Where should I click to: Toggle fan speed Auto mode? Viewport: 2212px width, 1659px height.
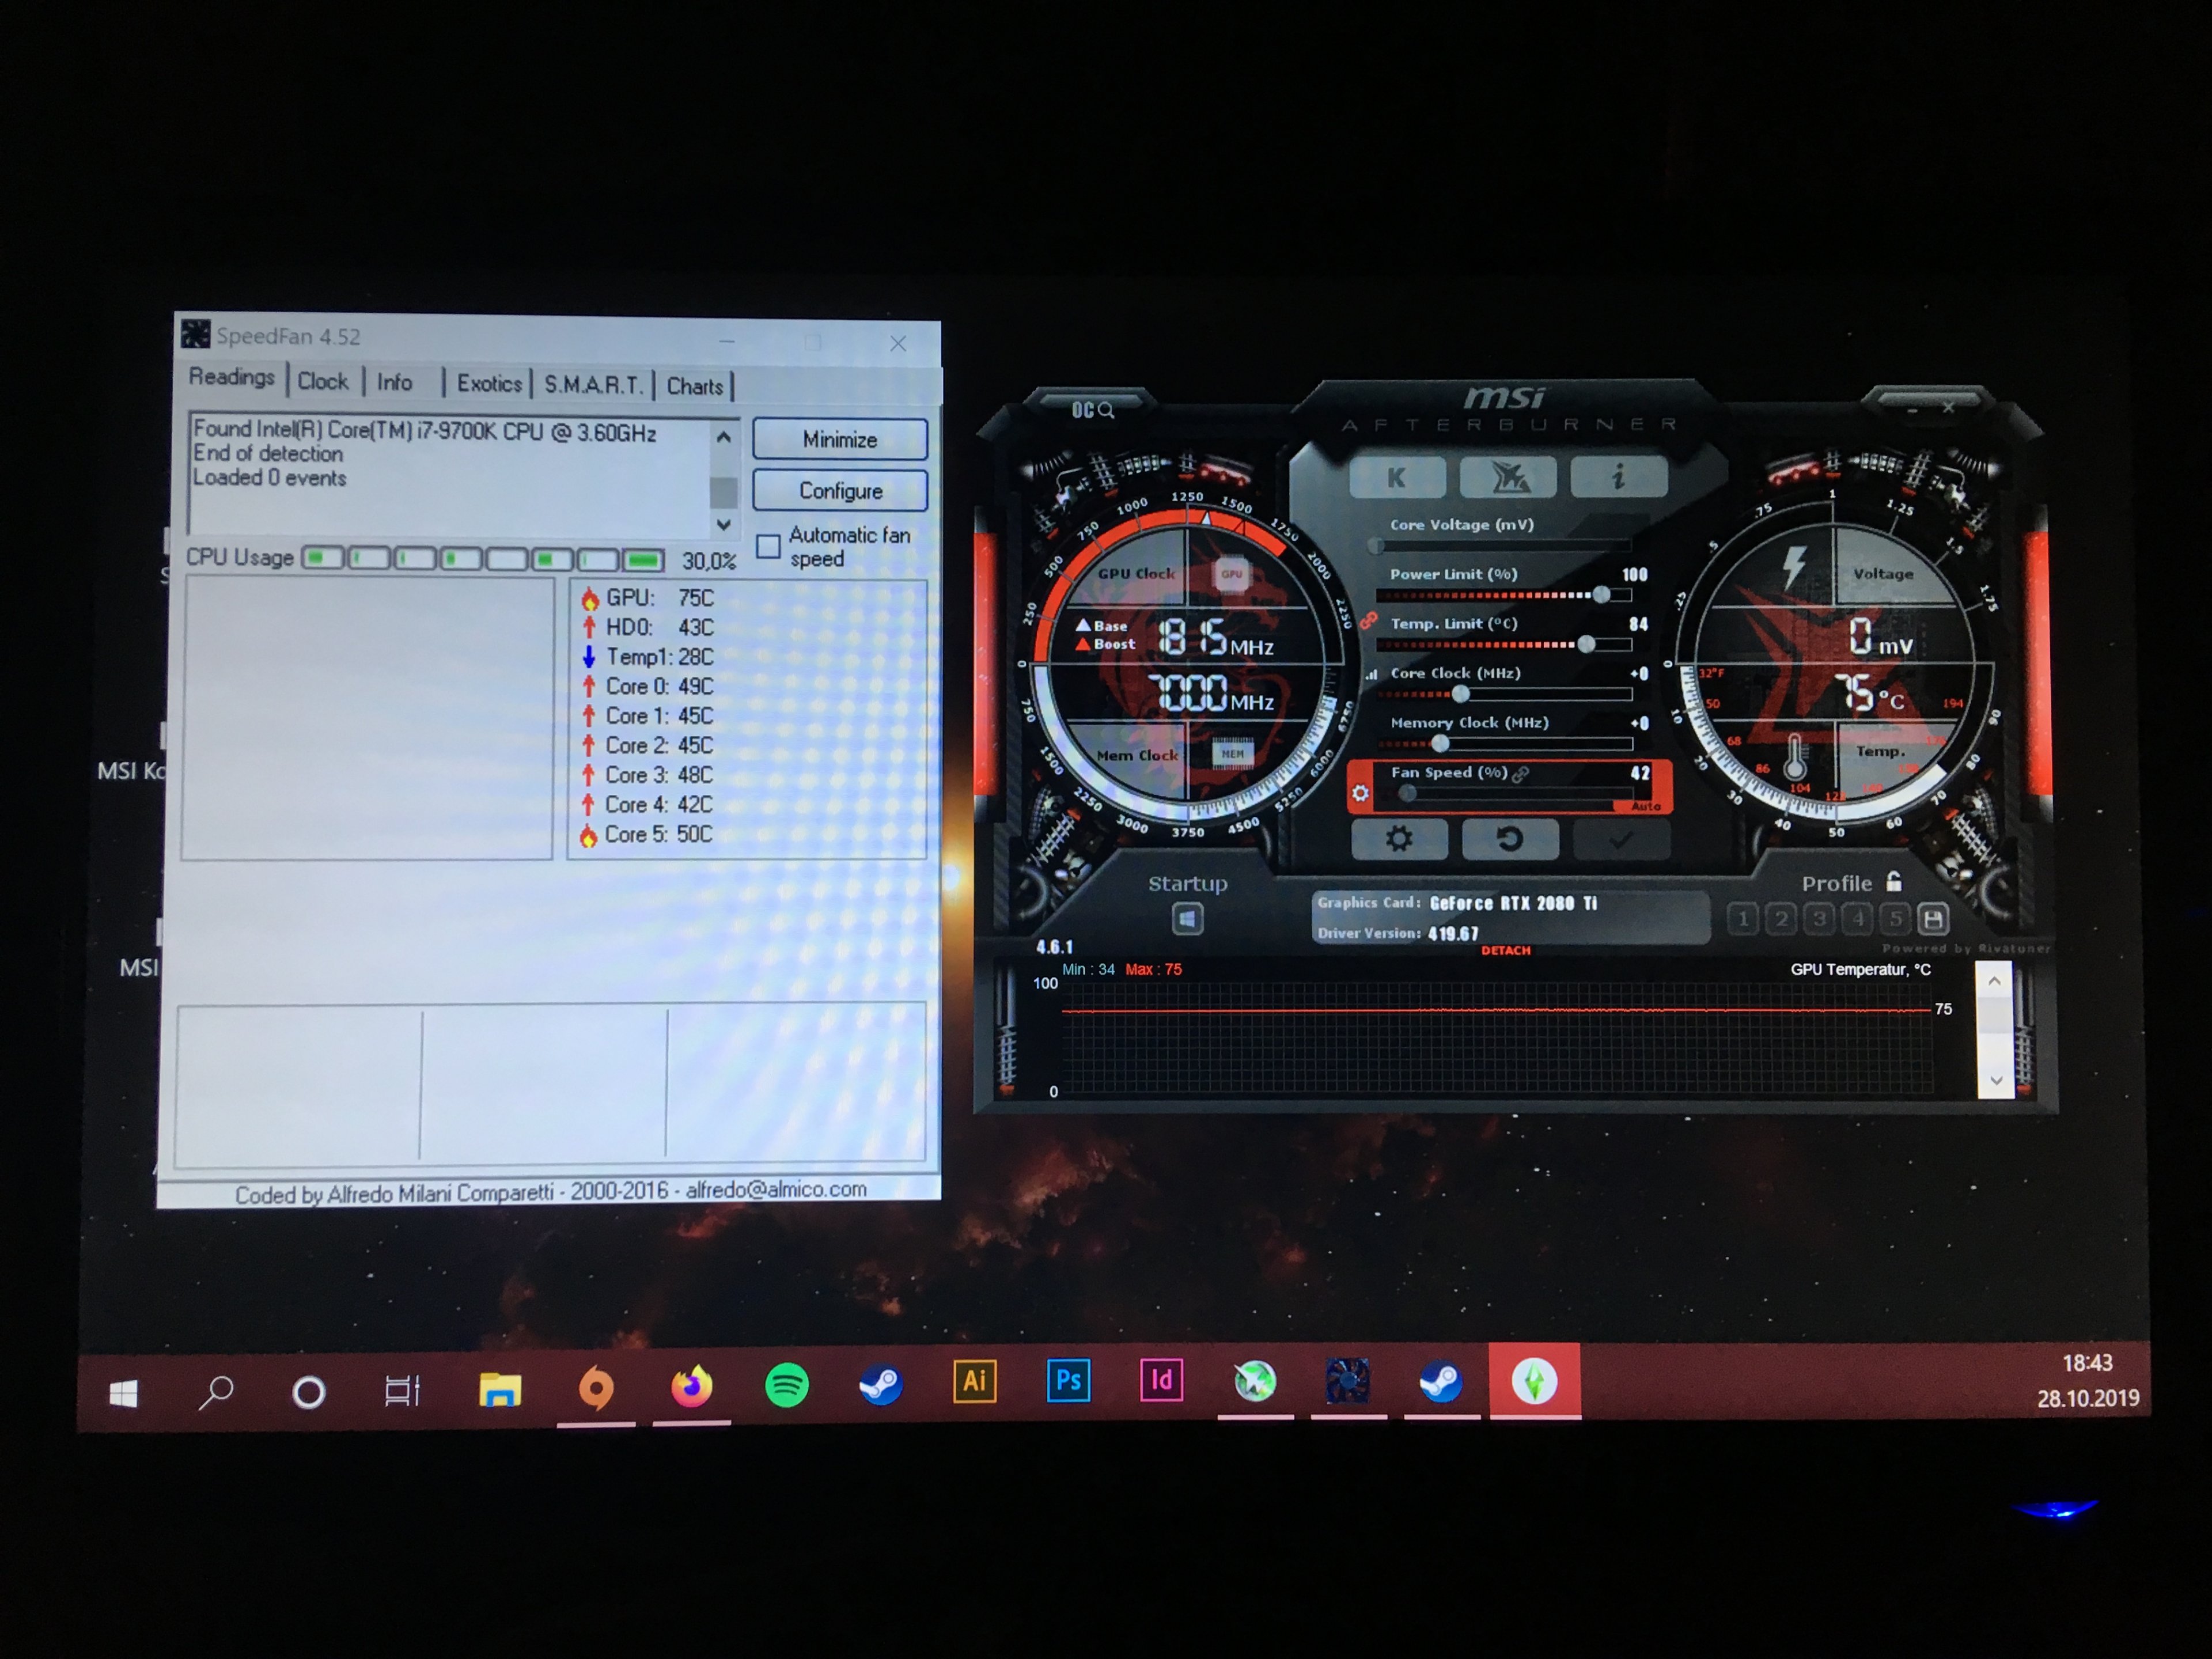coord(1644,806)
